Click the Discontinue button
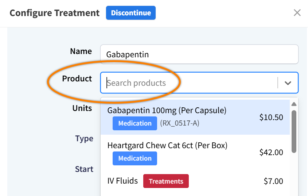 point(131,13)
